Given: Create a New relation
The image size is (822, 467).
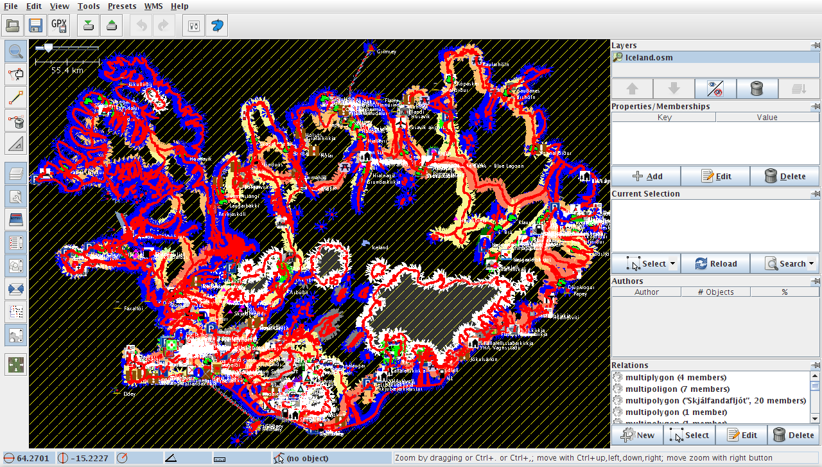Looking at the screenshot, I should pos(637,435).
